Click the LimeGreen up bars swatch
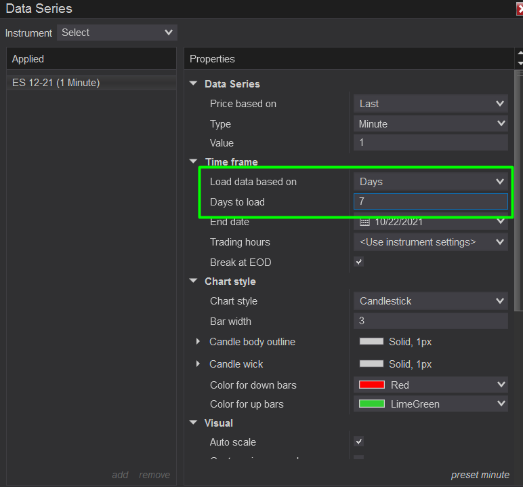 372,404
